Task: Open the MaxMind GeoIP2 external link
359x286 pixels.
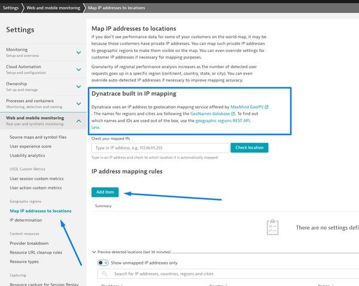Action: pos(249,107)
